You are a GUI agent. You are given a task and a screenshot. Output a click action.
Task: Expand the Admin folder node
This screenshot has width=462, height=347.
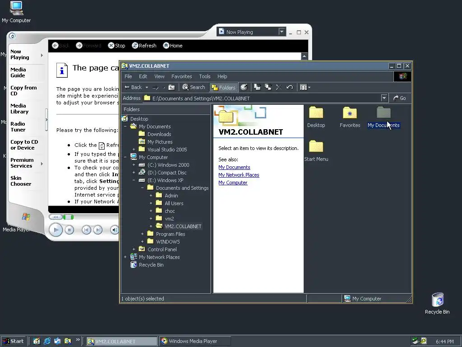[151, 195]
